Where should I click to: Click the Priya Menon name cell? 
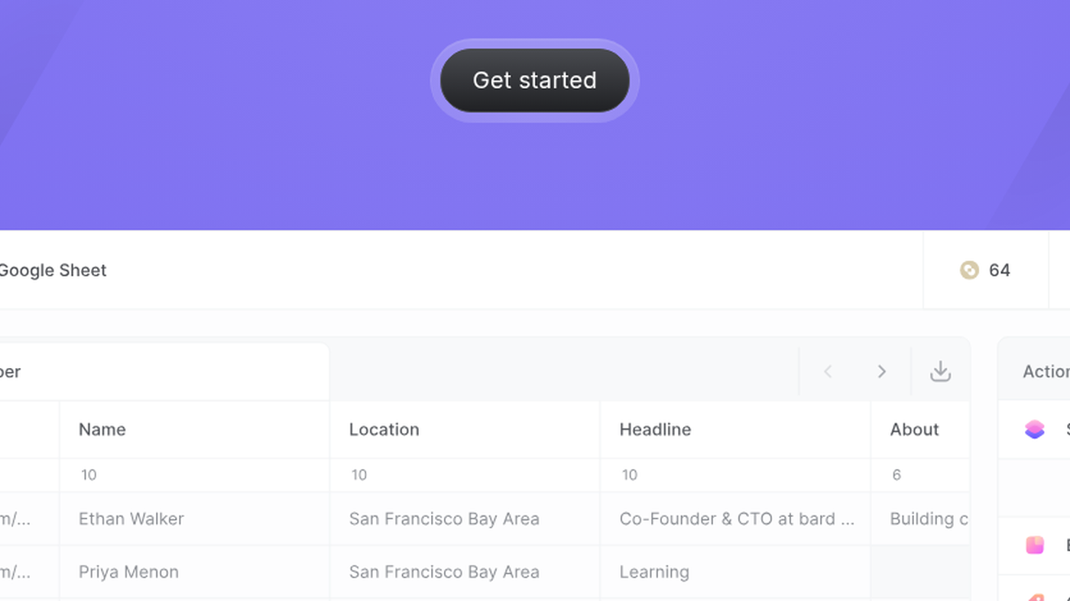coord(195,572)
